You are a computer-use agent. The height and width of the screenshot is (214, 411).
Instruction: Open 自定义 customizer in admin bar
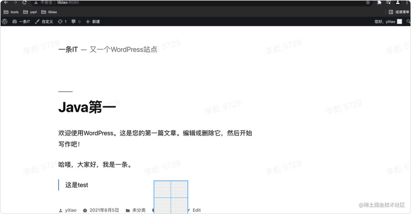click(x=44, y=21)
